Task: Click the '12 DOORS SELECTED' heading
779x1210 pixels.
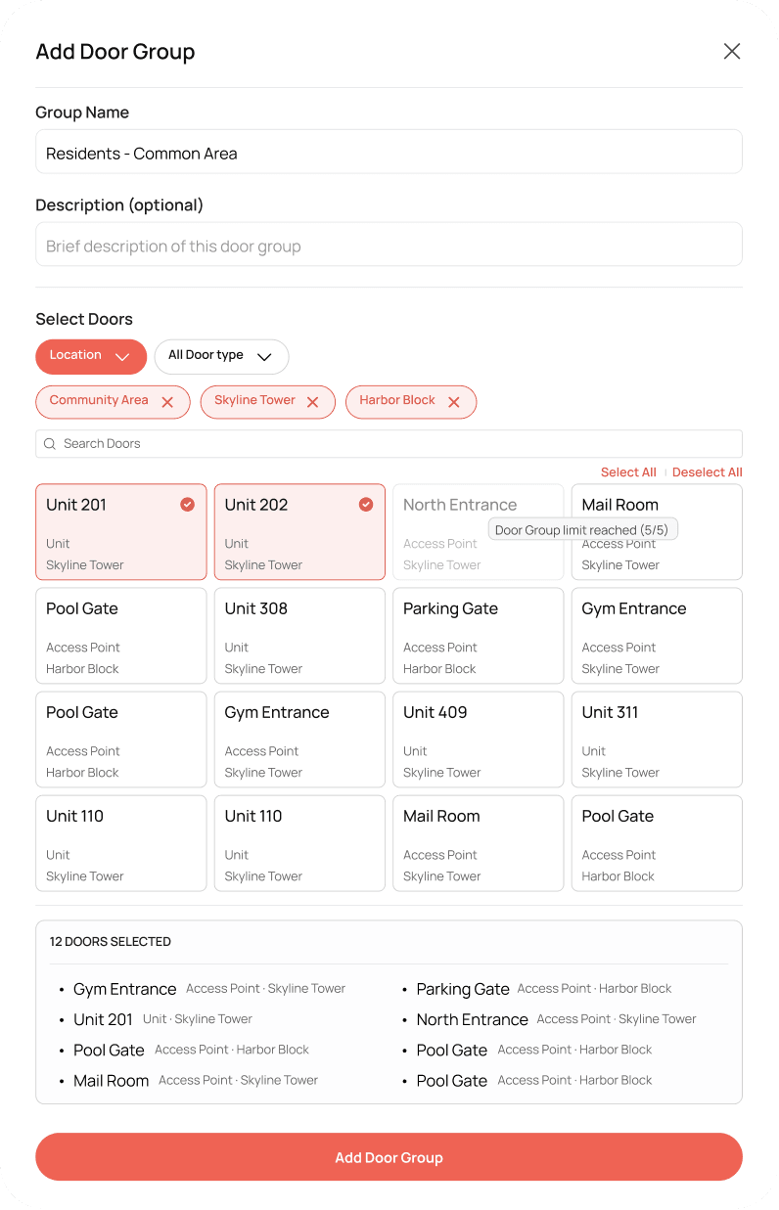Action: pos(111,942)
